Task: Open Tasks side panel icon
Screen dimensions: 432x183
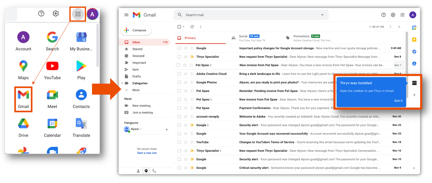Action: click(x=414, y=52)
